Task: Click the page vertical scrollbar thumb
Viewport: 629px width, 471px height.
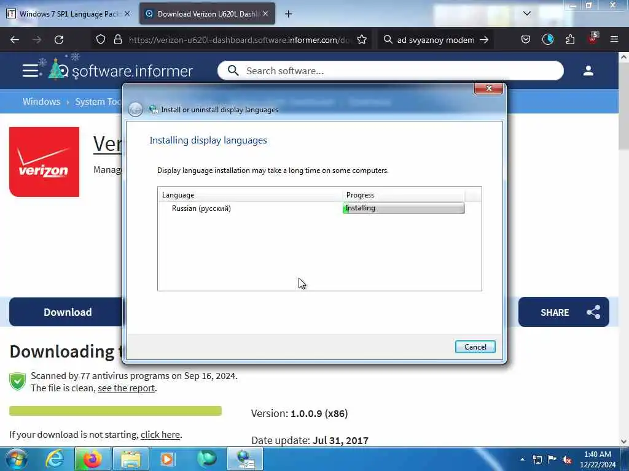Action: pos(623,107)
